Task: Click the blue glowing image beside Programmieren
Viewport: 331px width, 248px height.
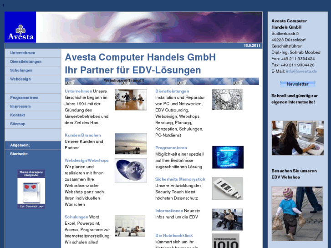Action: (x=228, y=157)
